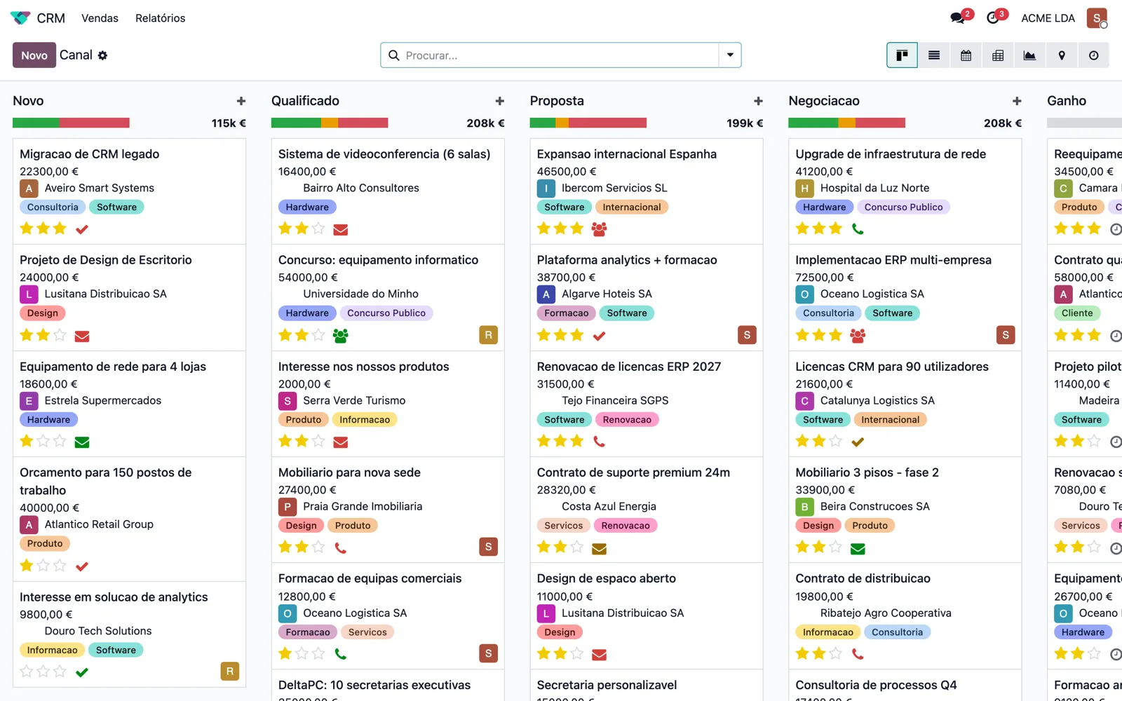Open the CRM main menu label
Viewport: 1122px width, 701px height.
tap(51, 18)
